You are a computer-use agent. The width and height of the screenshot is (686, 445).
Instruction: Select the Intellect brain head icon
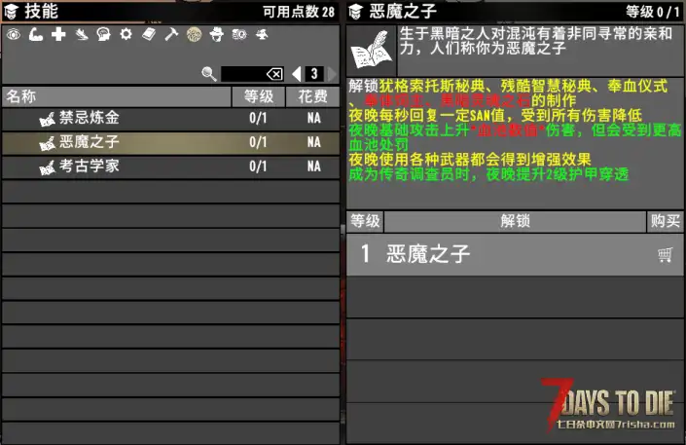click(x=104, y=34)
